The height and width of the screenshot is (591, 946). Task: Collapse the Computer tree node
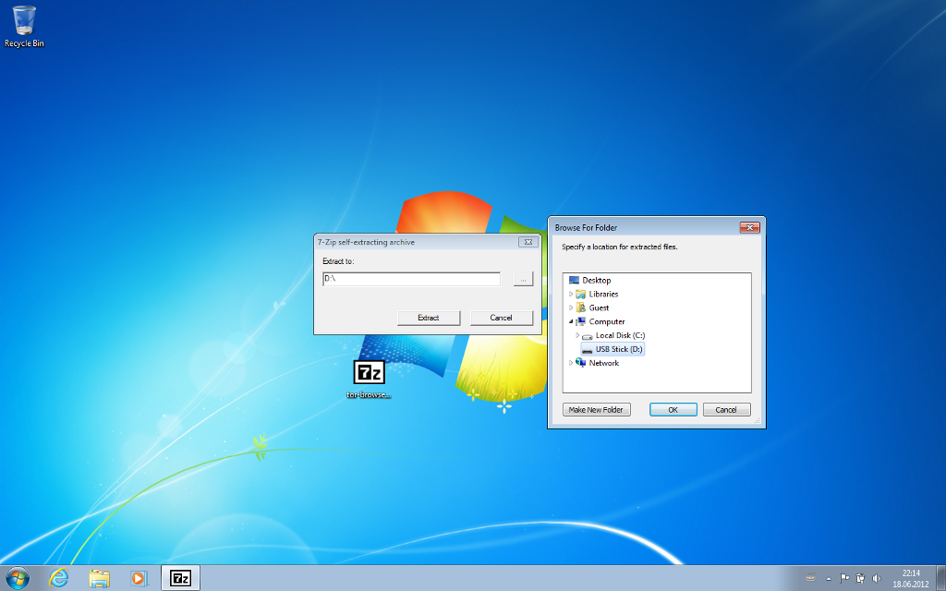571,322
